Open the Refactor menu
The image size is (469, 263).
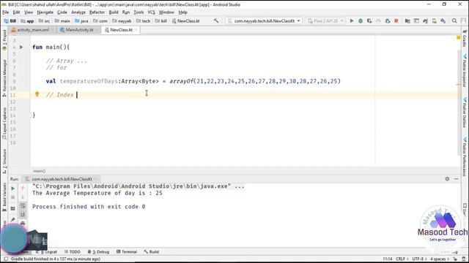point(97,12)
